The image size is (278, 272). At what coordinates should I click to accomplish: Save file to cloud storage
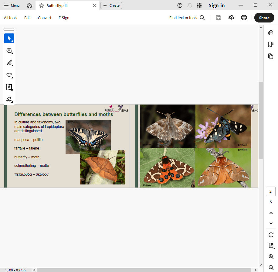231,18
